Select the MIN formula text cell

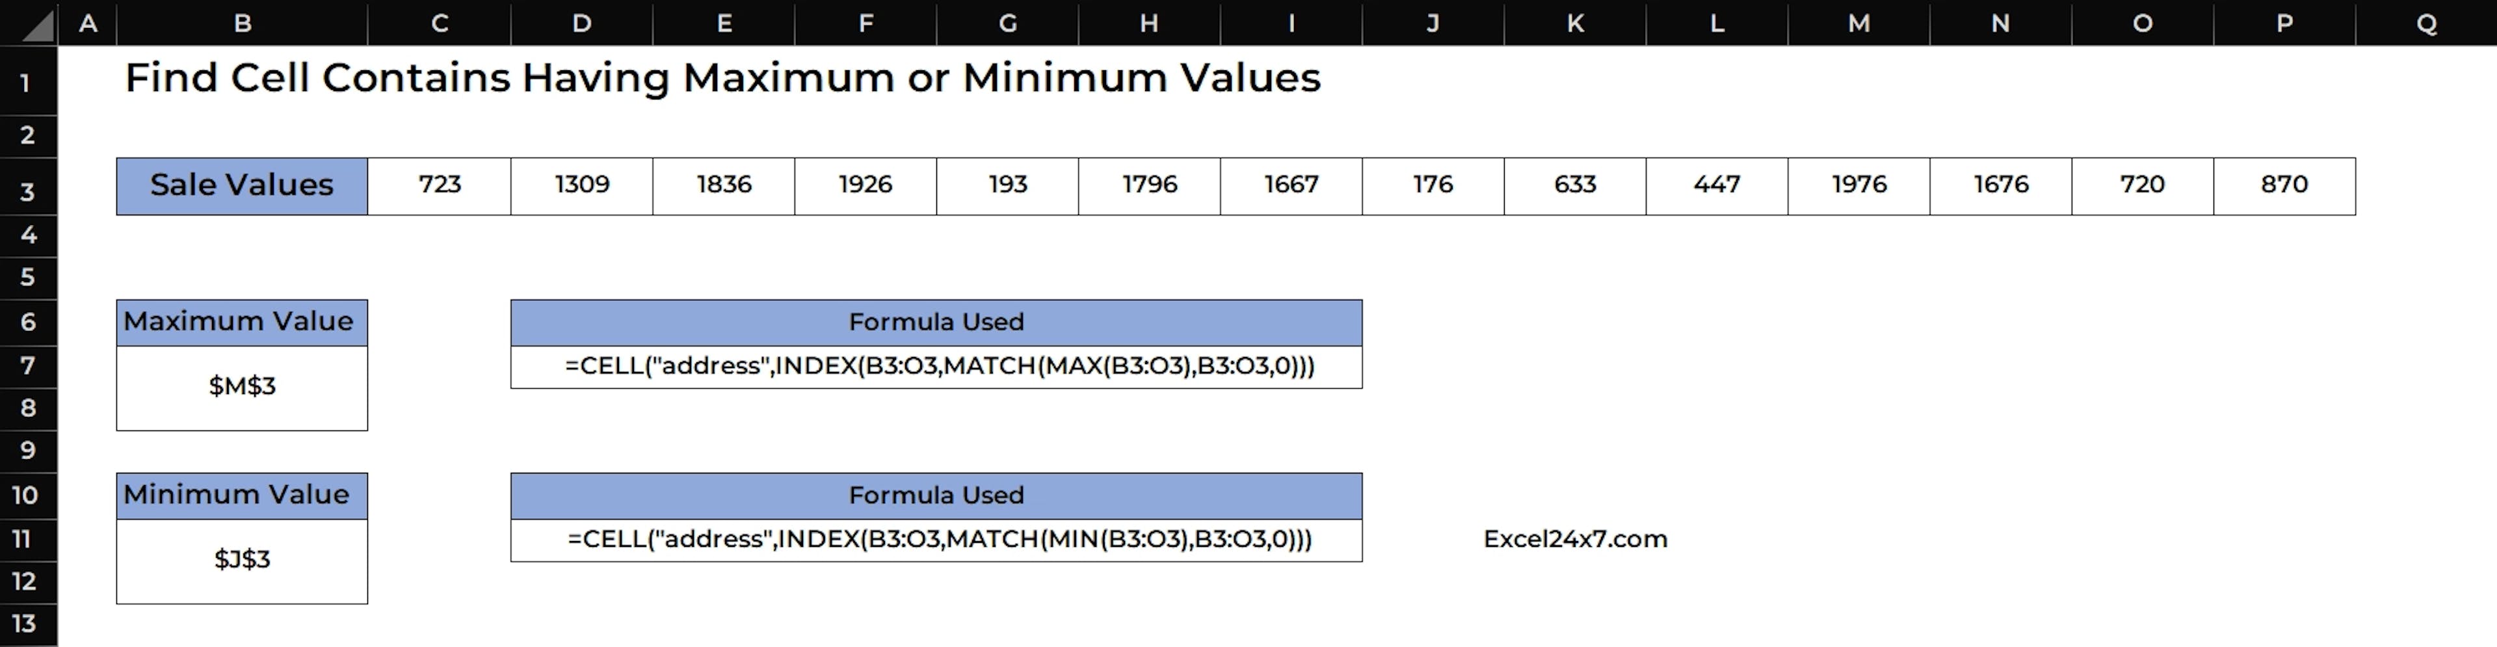point(936,540)
